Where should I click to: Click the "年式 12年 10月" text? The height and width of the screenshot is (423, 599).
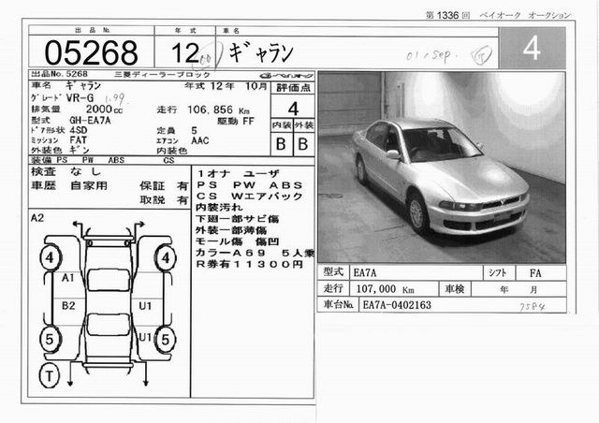[226, 86]
